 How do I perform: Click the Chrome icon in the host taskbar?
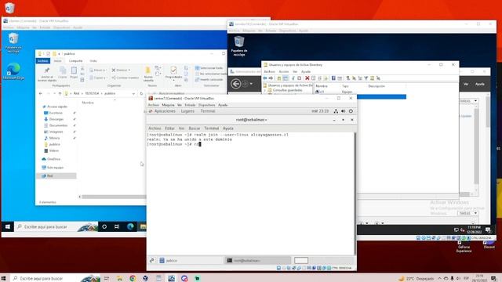[x=133, y=279]
